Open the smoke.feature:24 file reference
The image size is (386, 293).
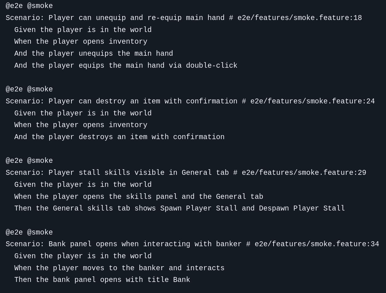[x=312, y=101]
